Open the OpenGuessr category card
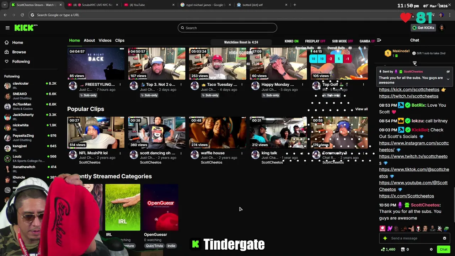 click(161, 207)
